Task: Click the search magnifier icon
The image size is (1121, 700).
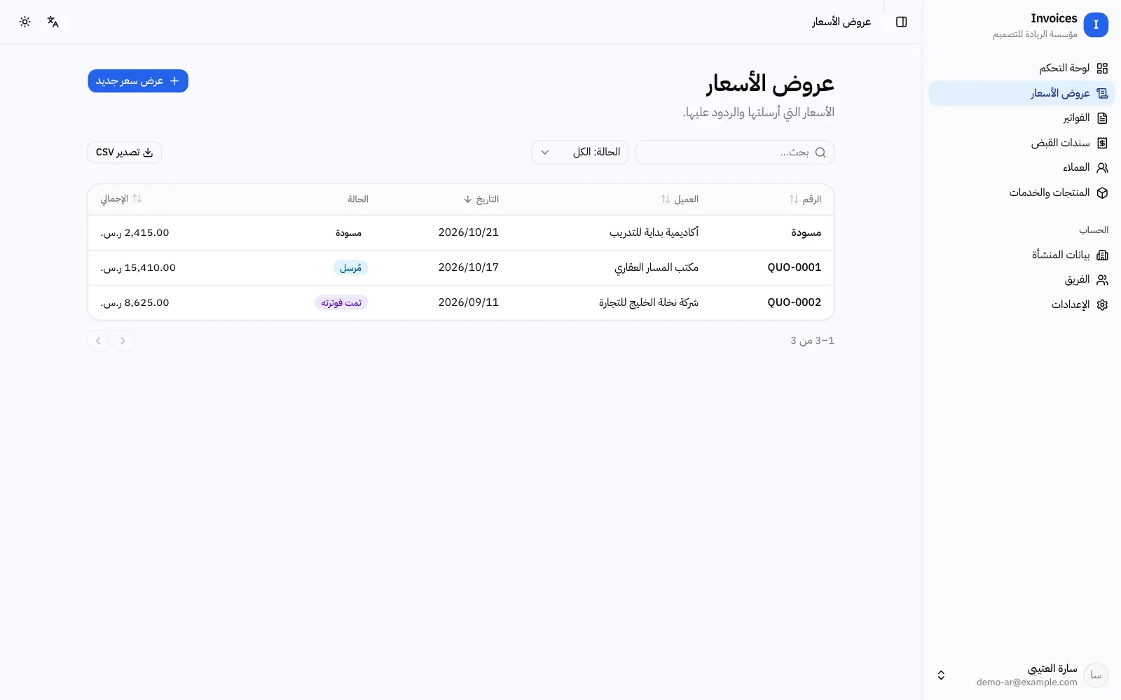Action: point(820,153)
